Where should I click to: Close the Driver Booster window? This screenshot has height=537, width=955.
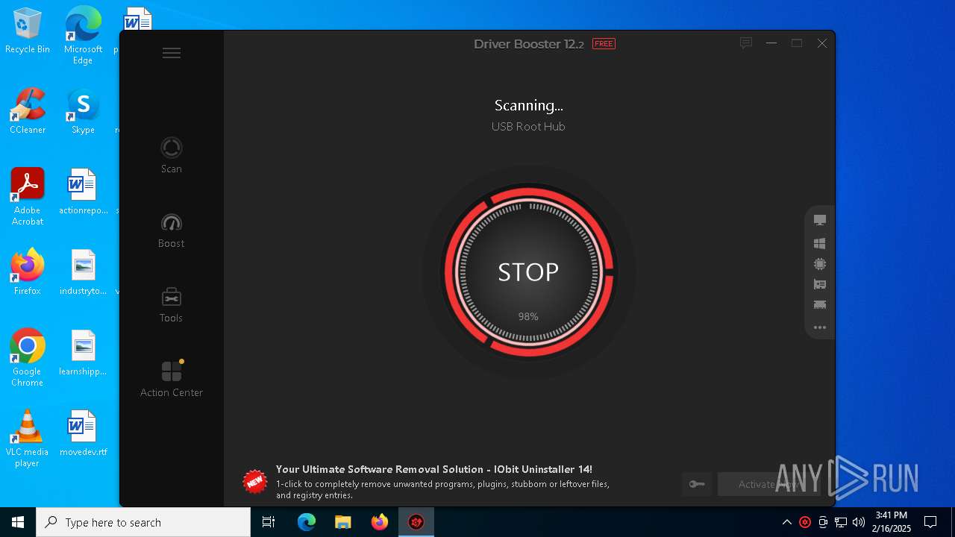coord(822,43)
